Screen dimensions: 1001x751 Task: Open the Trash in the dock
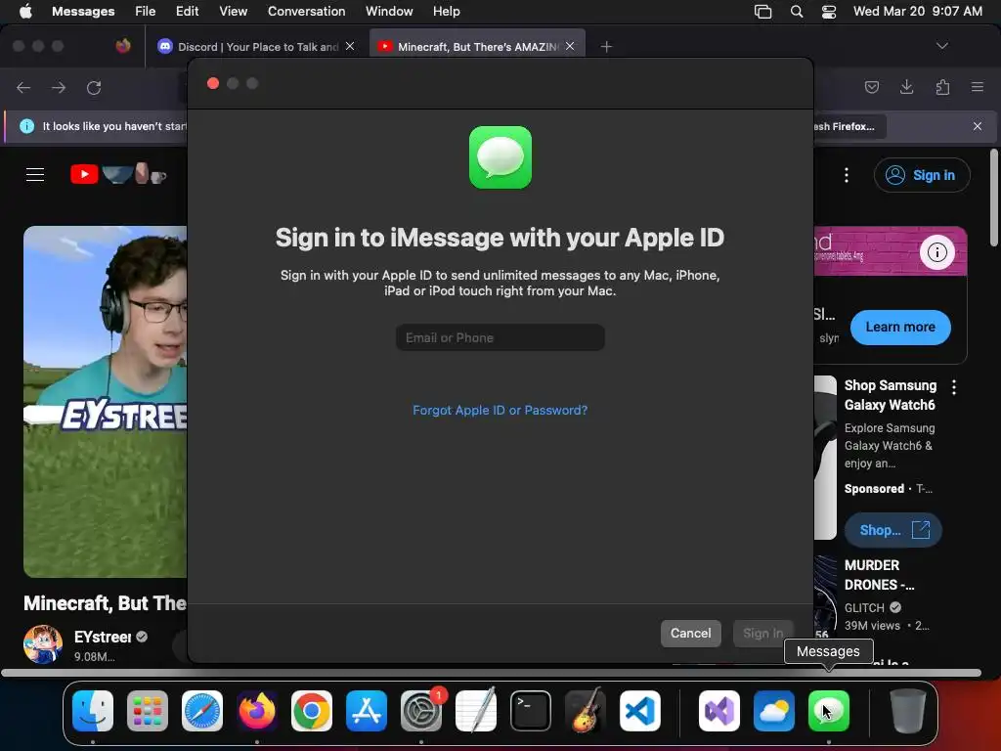pyautogui.click(x=908, y=710)
